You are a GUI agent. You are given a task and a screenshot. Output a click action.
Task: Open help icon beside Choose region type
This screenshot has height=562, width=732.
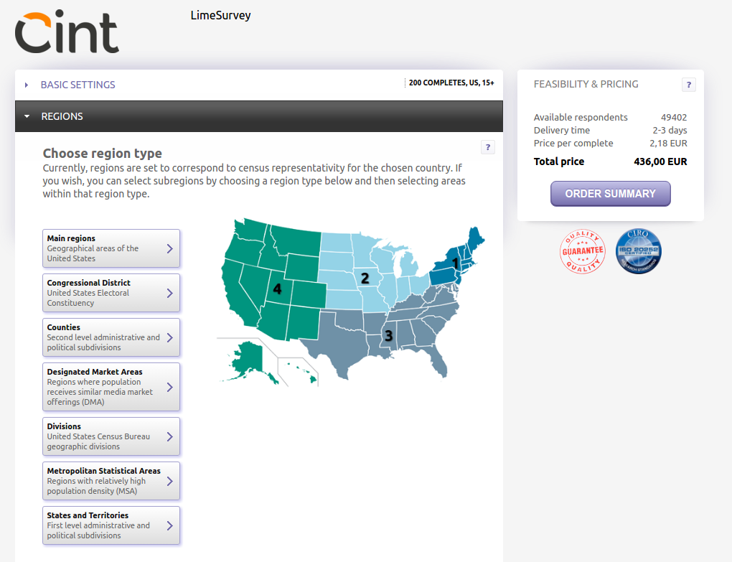(x=488, y=147)
